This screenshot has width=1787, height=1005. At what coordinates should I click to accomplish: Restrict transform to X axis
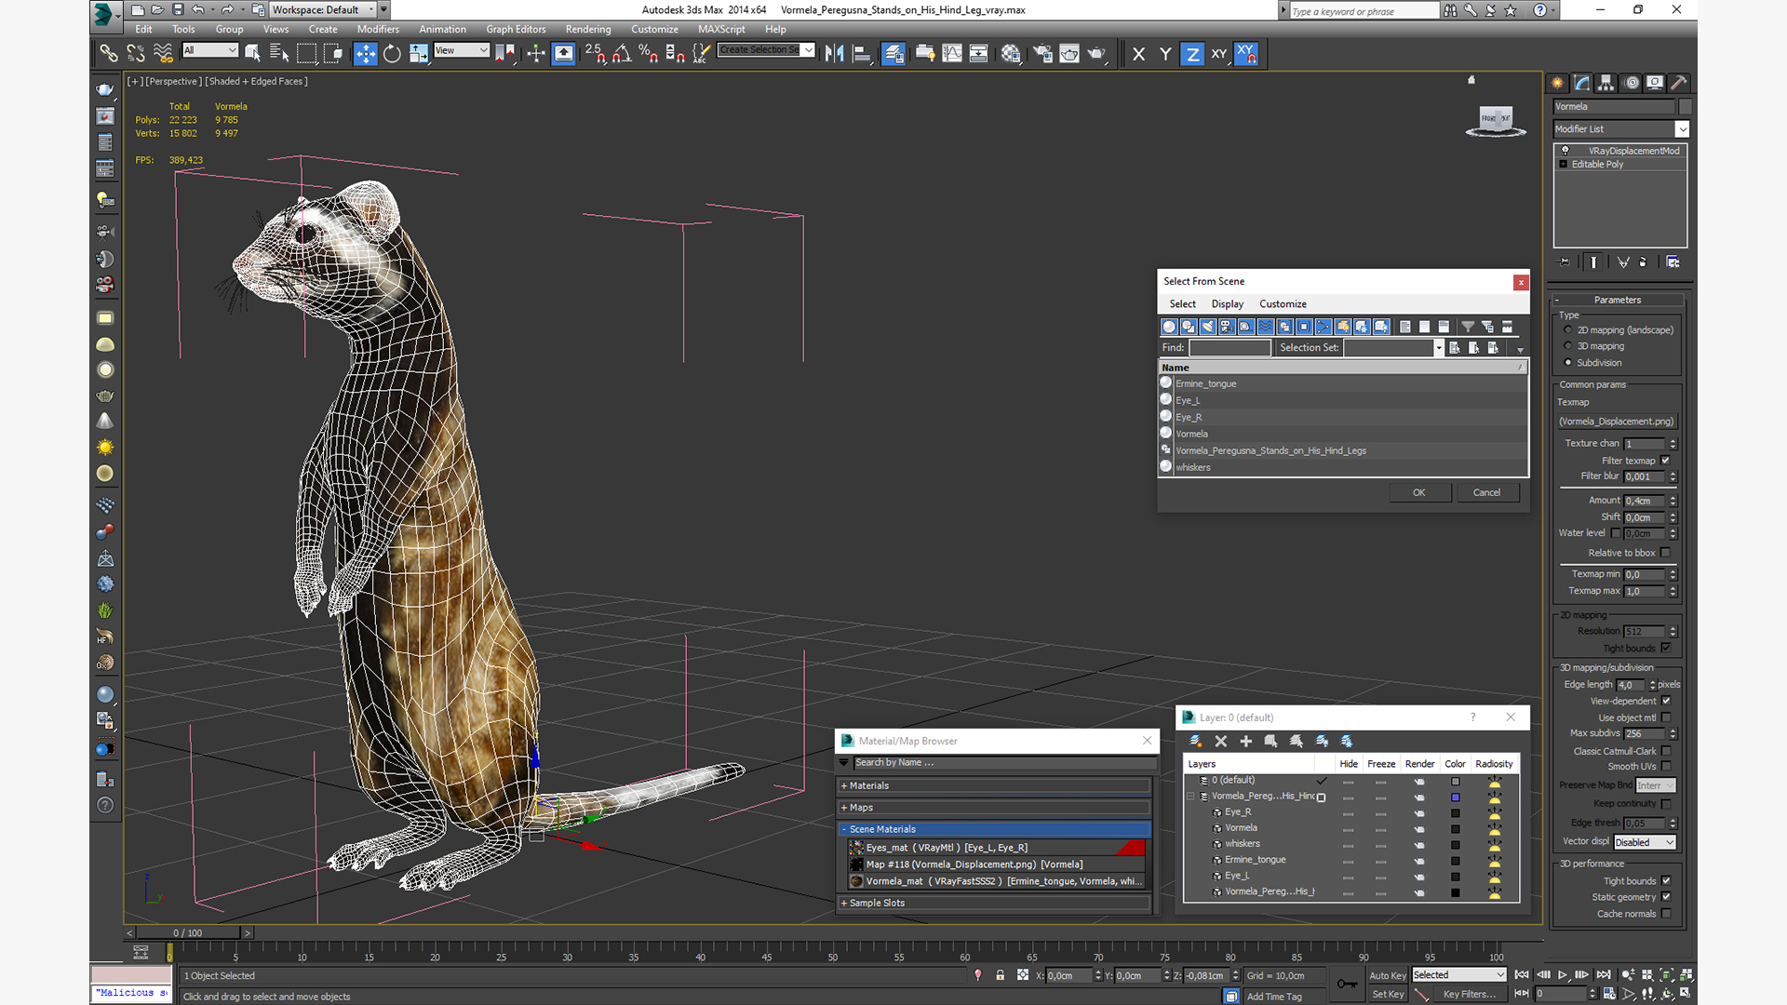pyautogui.click(x=1138, y=54)
